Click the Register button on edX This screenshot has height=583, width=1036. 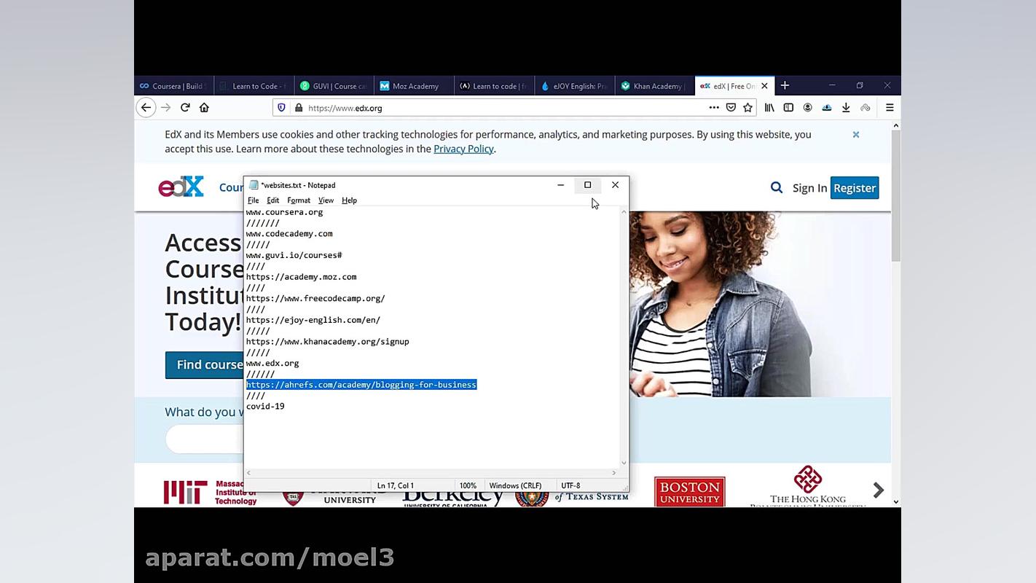tap(854, 188)
